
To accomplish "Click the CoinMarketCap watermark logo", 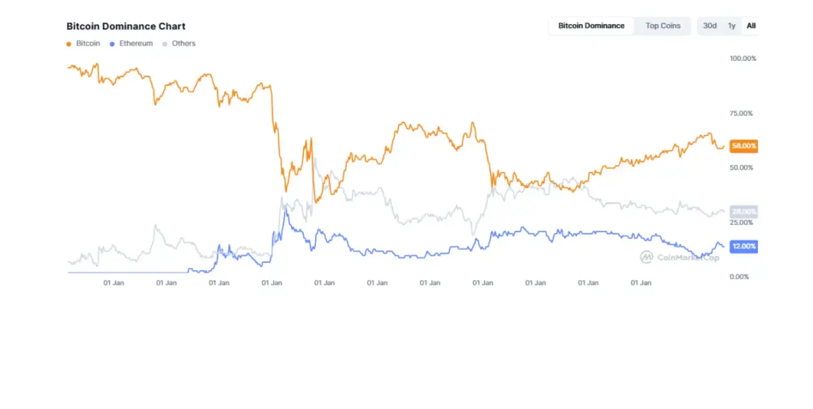I will pos(646,257).
